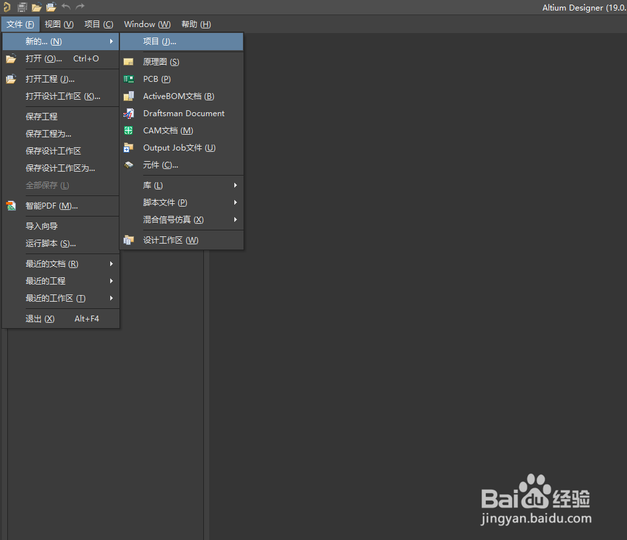Click 导入向导 menu entry
The image size is (627, 540).
click(x=61, y=226)
